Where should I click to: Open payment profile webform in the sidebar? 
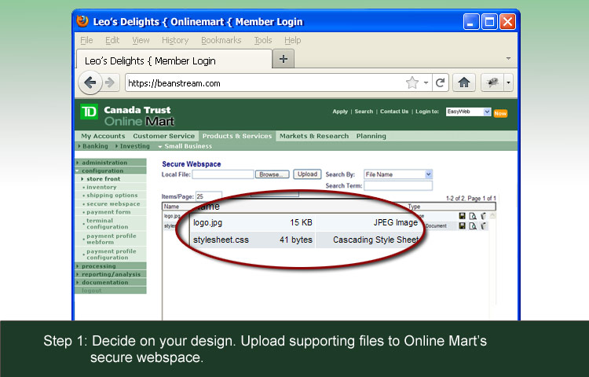coord(112,239)
